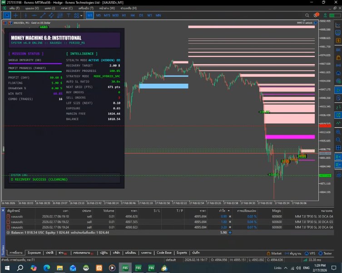Open the search magnifier in toolbar

[x=307, y=15]
